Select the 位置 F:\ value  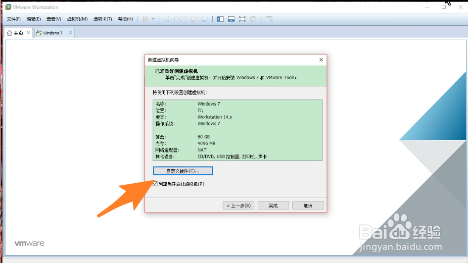(x=200, y=110)
